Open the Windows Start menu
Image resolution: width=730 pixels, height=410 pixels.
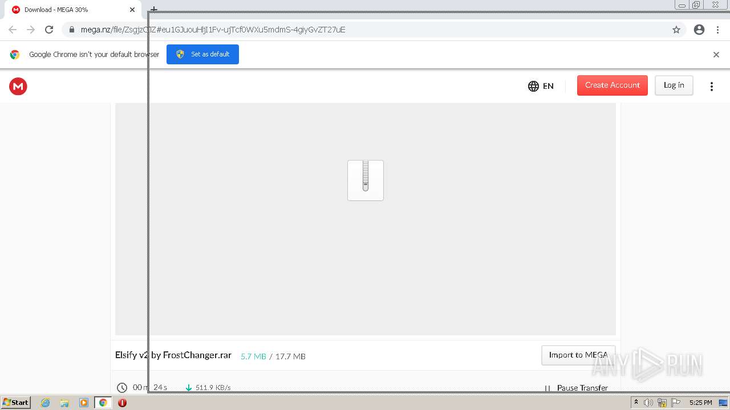[15, 402]
